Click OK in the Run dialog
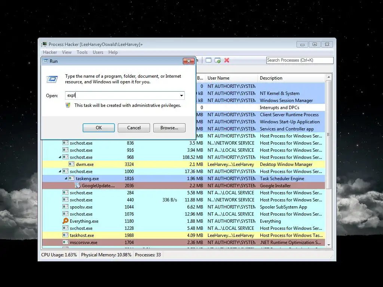The image size is (383, 287). coord(99,128)
